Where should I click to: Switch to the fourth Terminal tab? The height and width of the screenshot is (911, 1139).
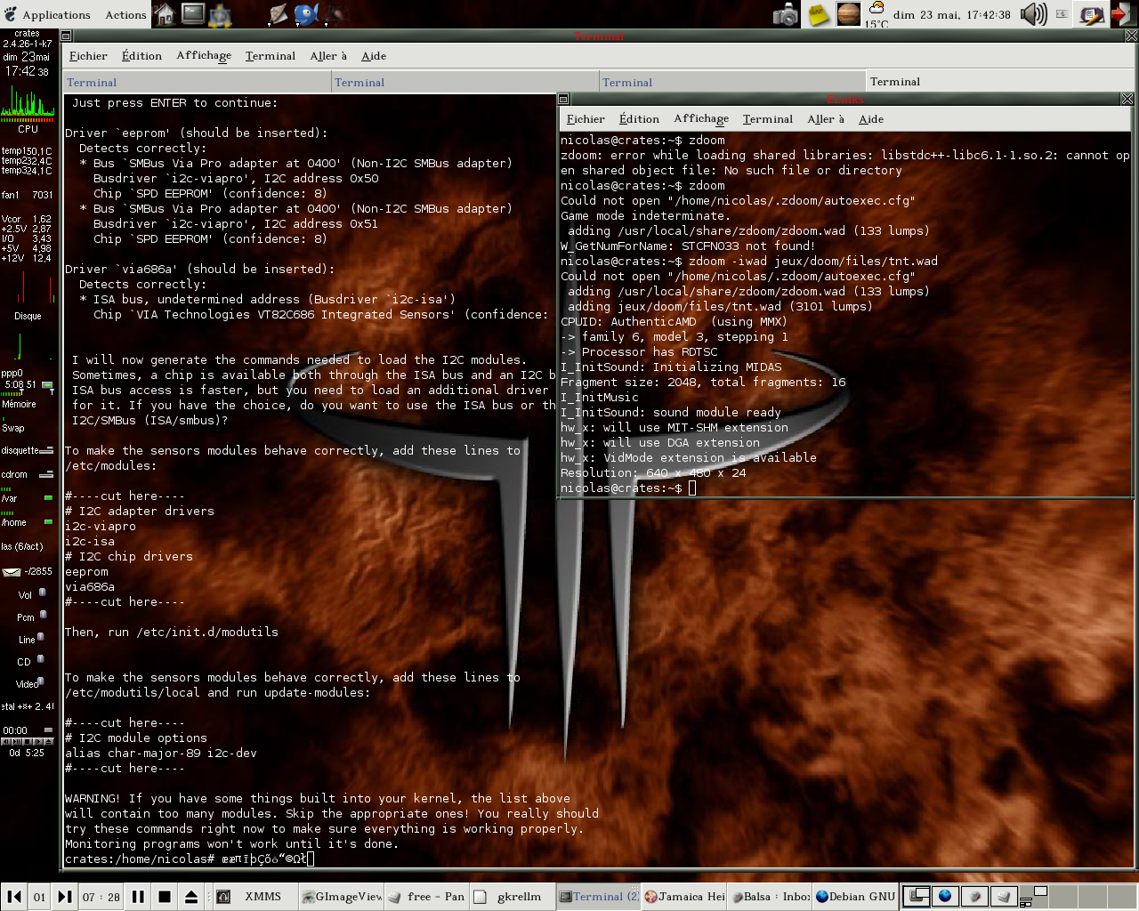(x=895, y=82)
